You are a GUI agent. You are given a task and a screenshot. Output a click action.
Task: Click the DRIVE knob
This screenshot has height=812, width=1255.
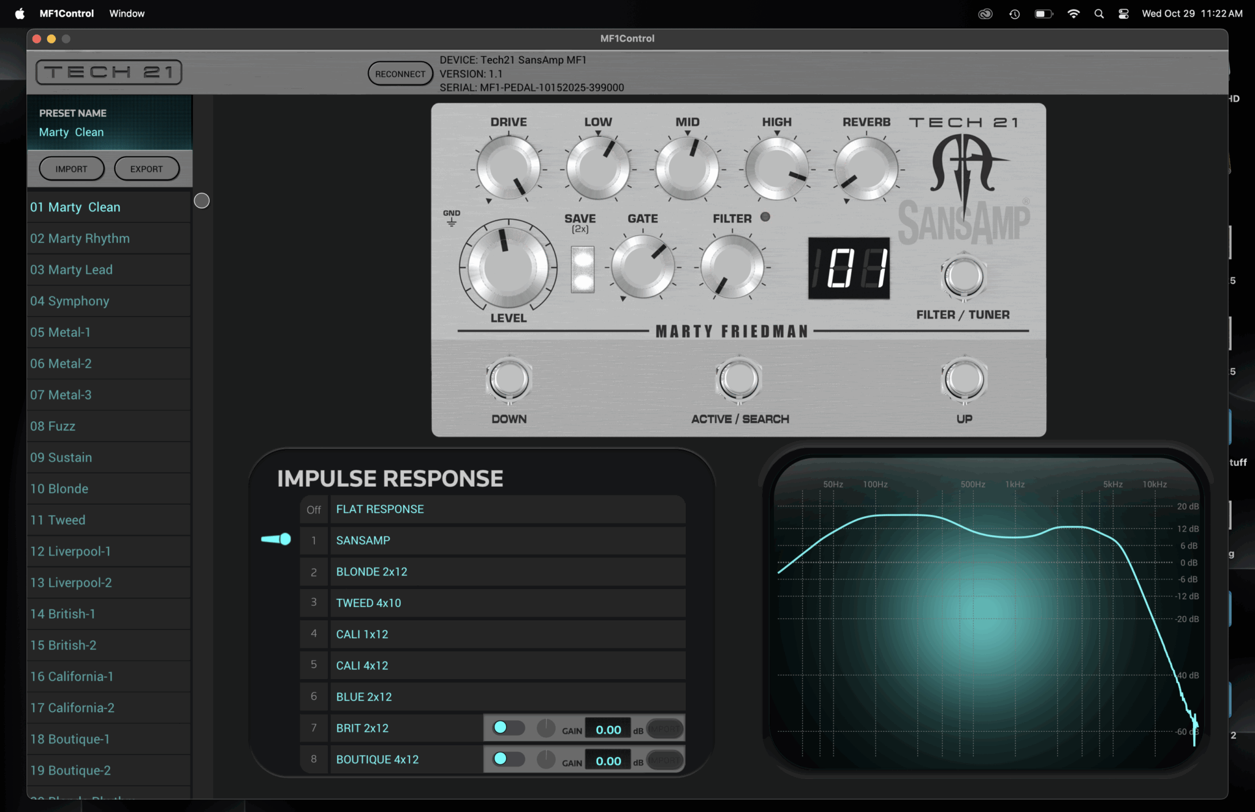click(x=508, y=168)
